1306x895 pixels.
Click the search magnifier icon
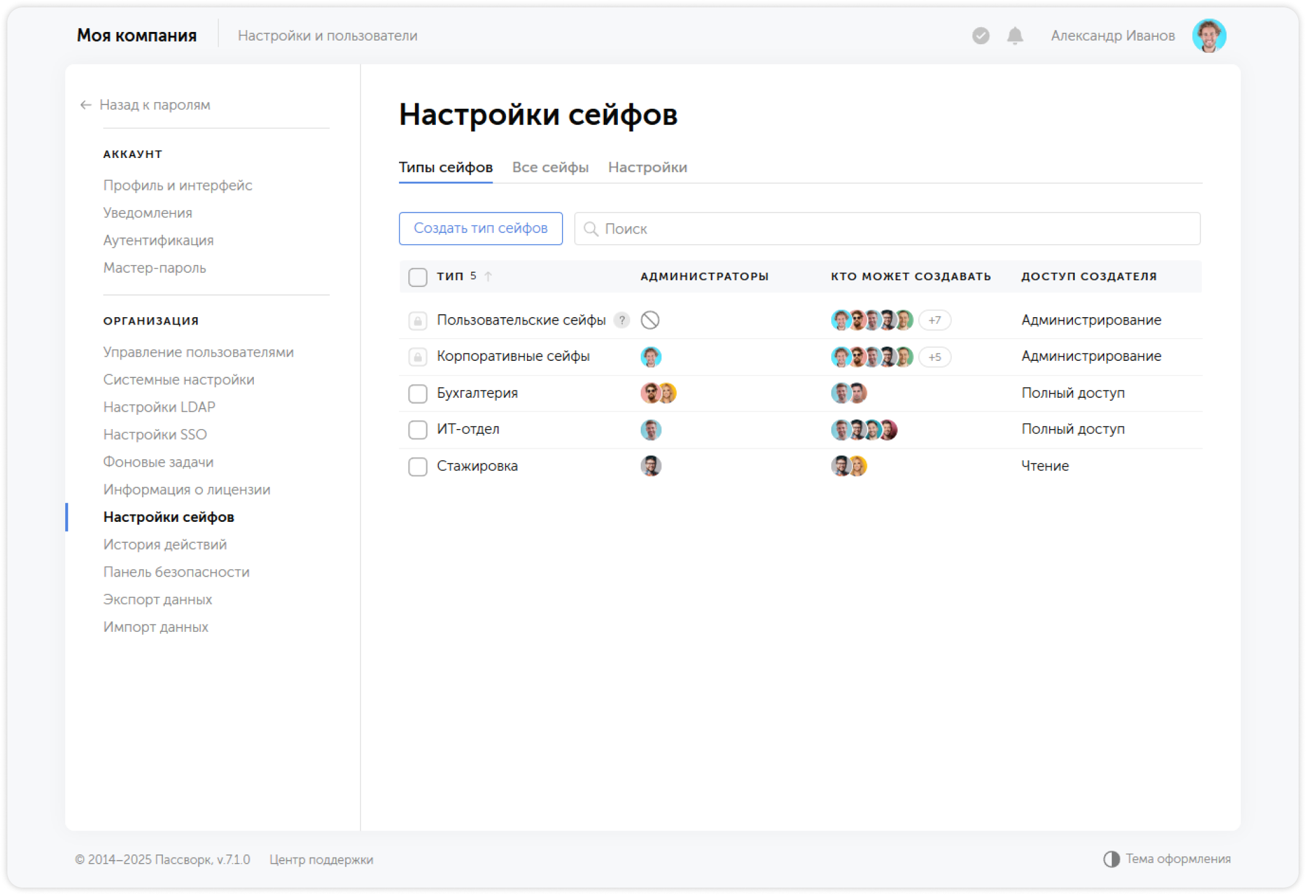pyautogui.click(x=592, y=229)
